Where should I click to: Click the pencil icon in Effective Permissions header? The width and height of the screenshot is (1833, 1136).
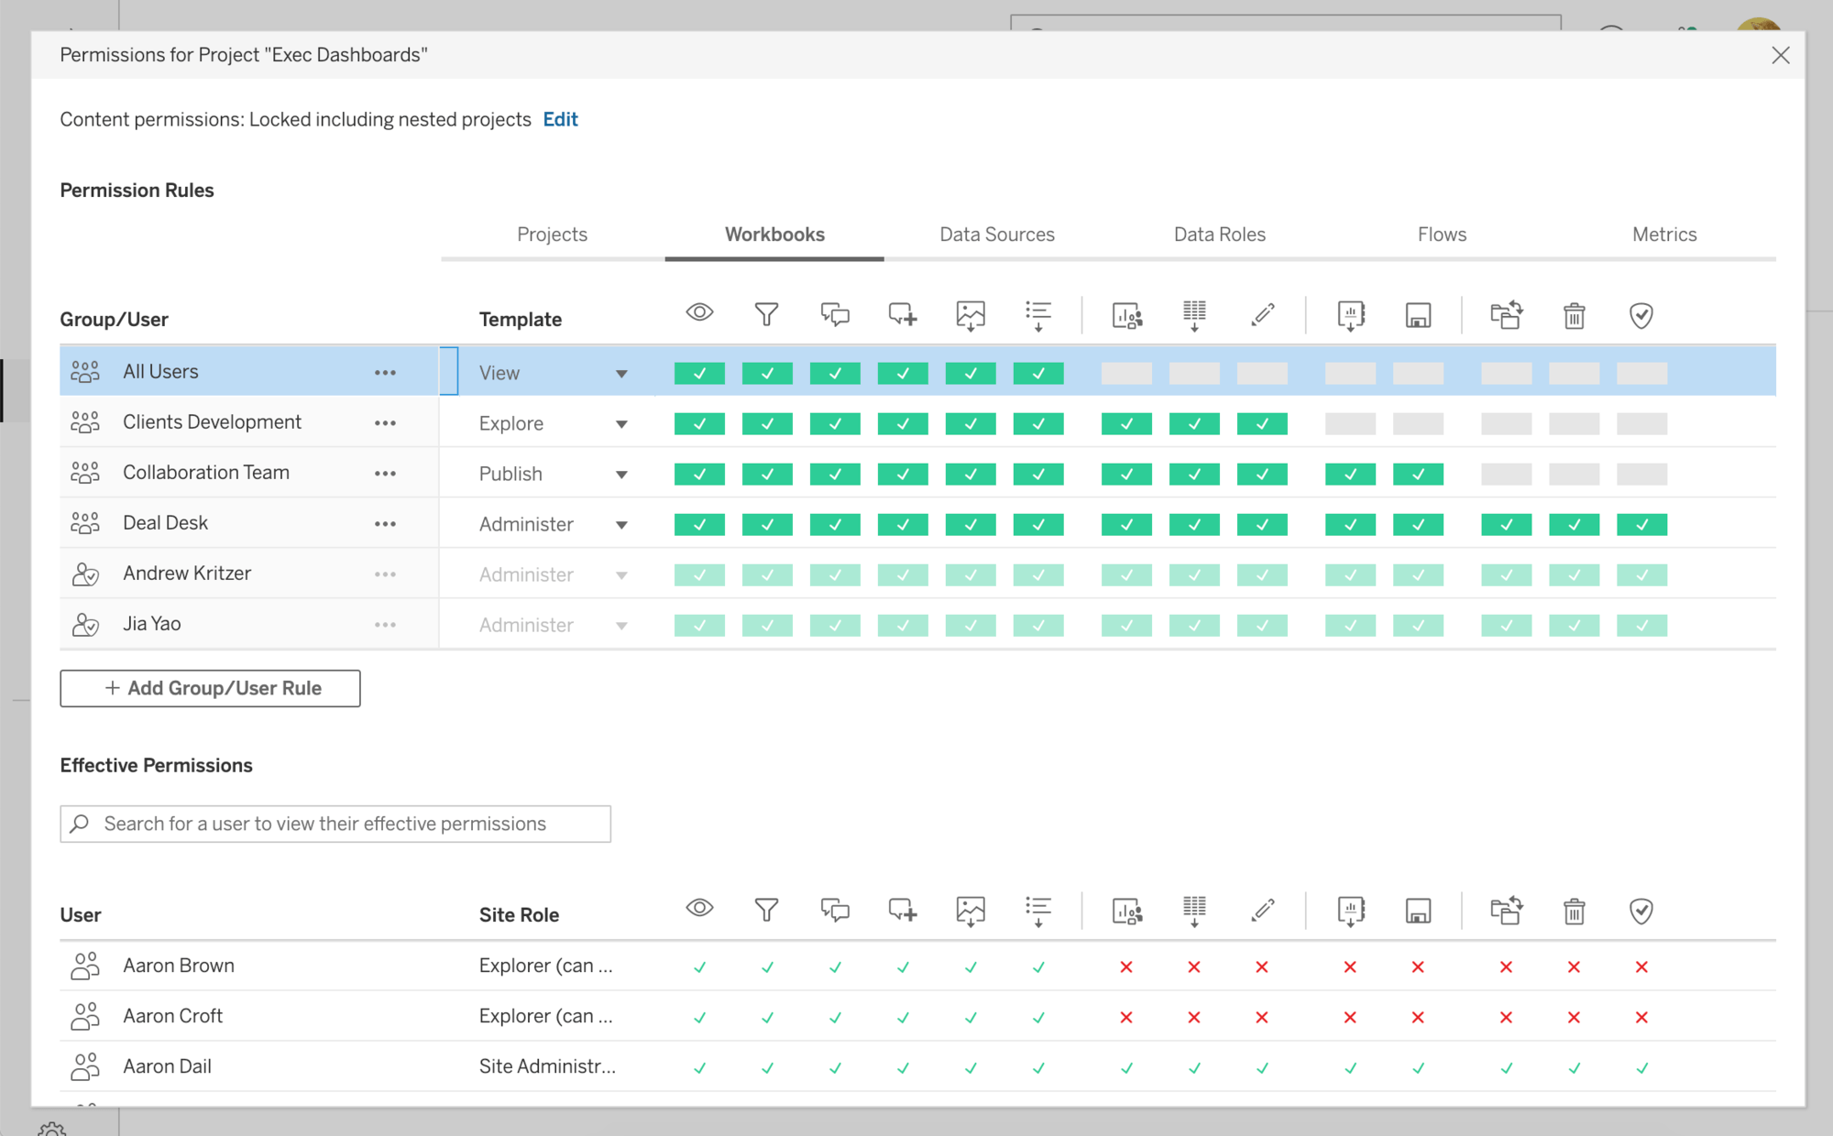click(x=1262, y=911)
